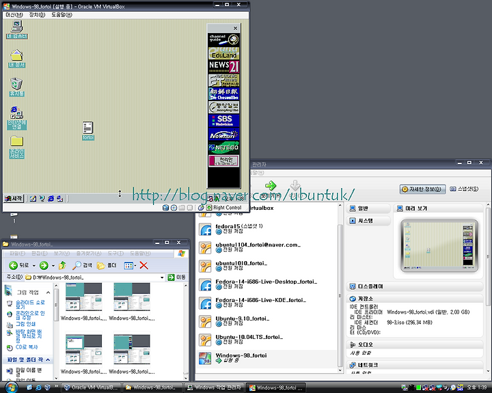This screenshot has height=393, width=492.
Task: Open the 장치(D) menu in VM window
Action: [37, 15]
